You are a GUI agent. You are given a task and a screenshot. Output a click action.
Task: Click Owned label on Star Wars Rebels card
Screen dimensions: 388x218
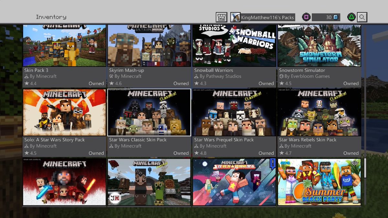click(x=351, y=153)
